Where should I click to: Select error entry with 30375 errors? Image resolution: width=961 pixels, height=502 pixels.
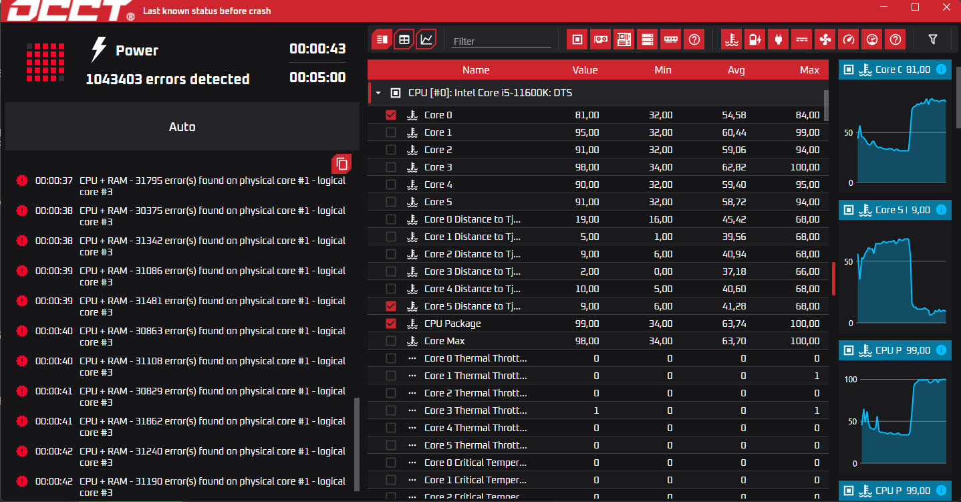coord(182,216)
